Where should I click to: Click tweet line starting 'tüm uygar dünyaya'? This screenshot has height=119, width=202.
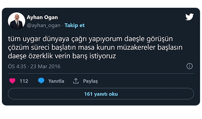(90, 39)
